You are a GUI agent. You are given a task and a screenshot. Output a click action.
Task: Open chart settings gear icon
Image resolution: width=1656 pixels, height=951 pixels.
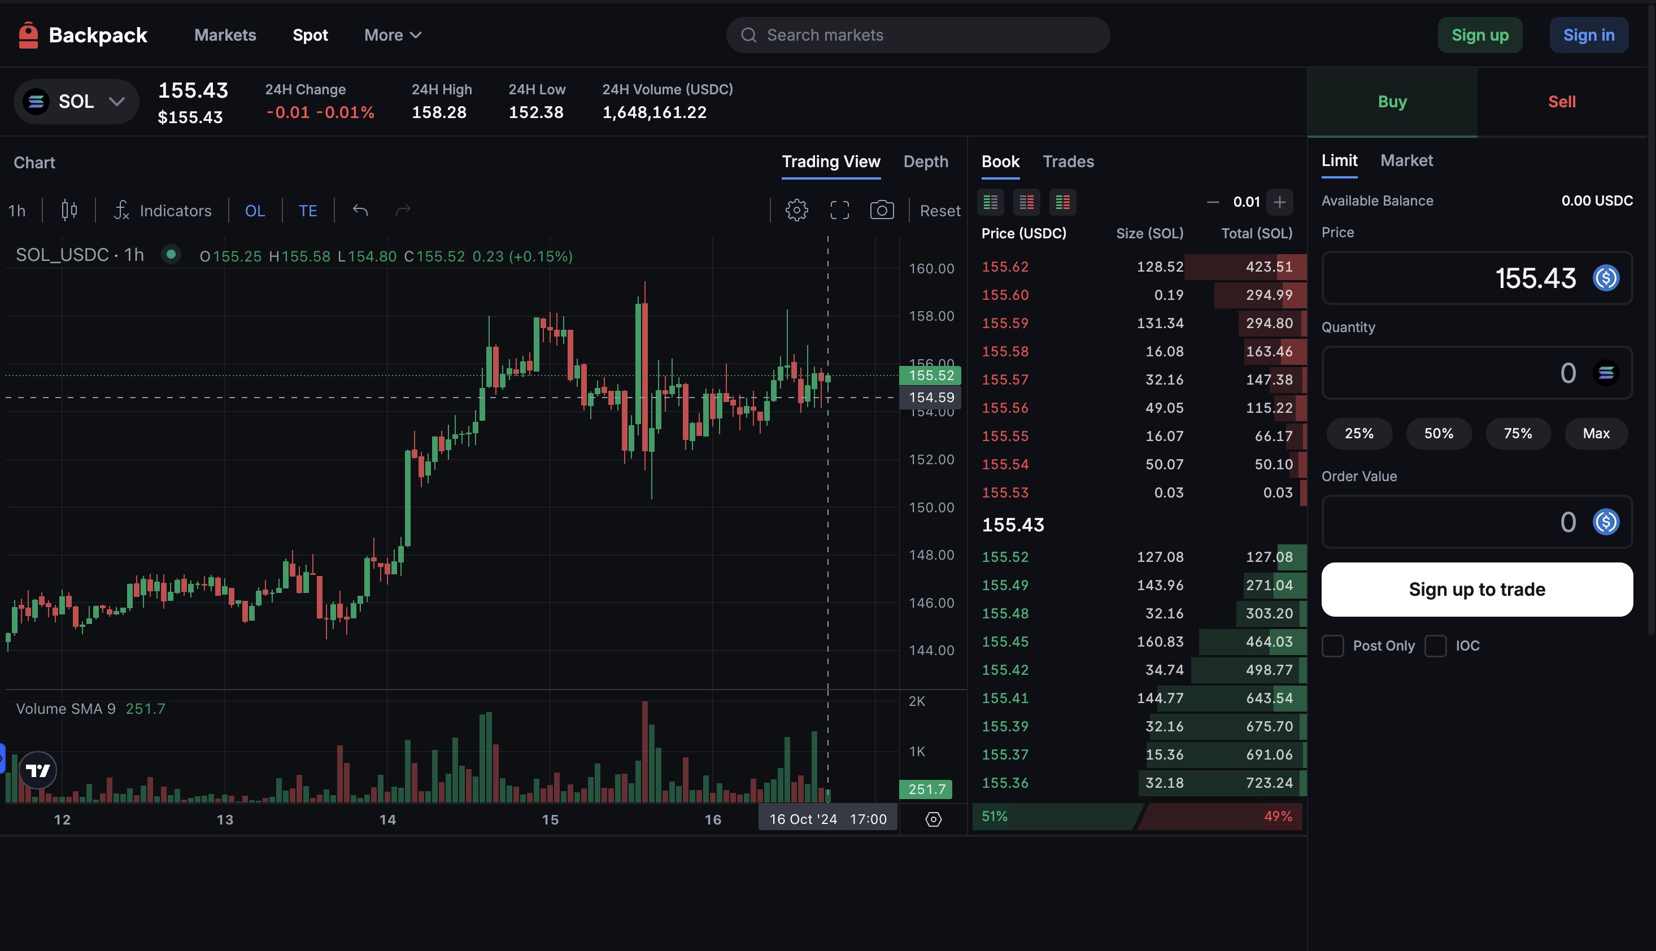point(796,210)
